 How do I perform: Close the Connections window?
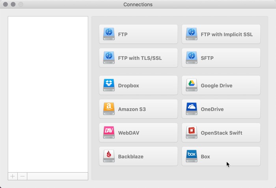6,4
